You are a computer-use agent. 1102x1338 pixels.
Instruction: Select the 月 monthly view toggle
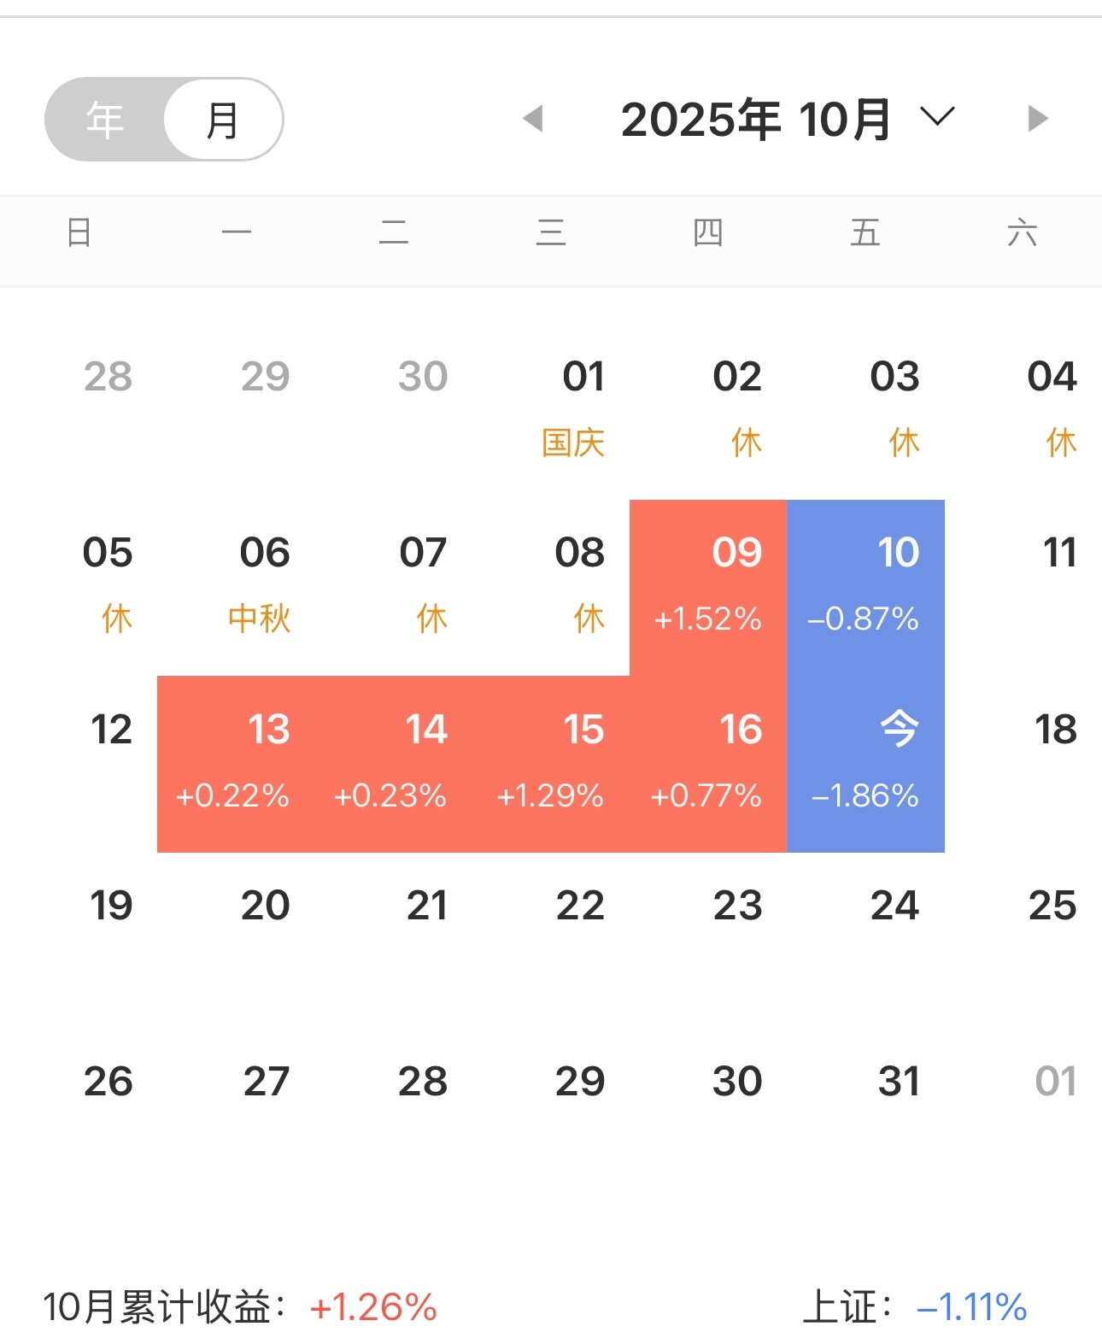223,120
